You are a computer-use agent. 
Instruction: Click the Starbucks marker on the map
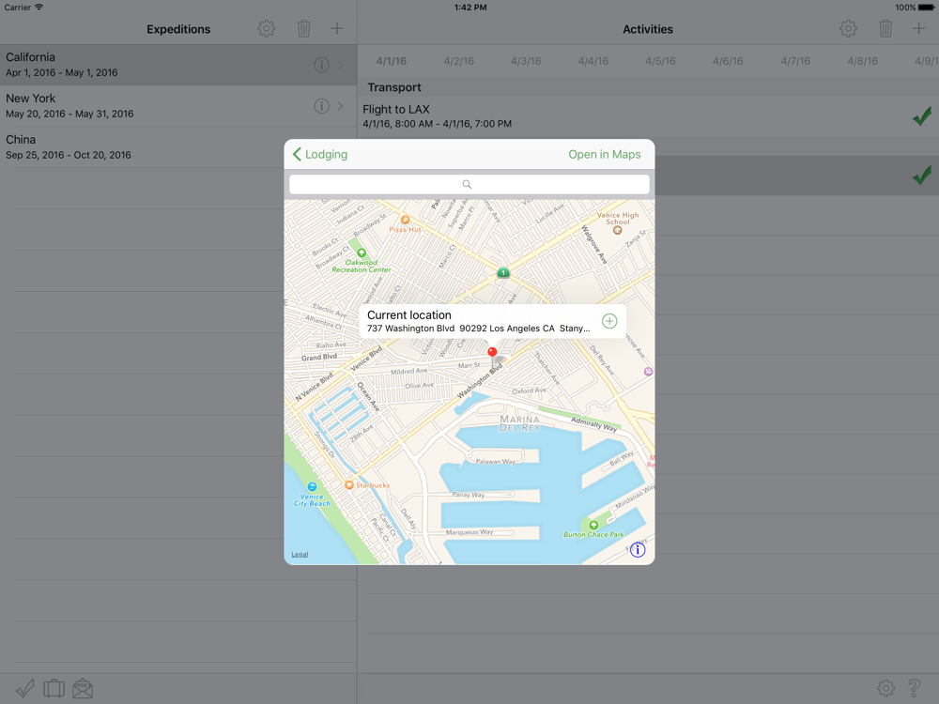pos(349,485)
